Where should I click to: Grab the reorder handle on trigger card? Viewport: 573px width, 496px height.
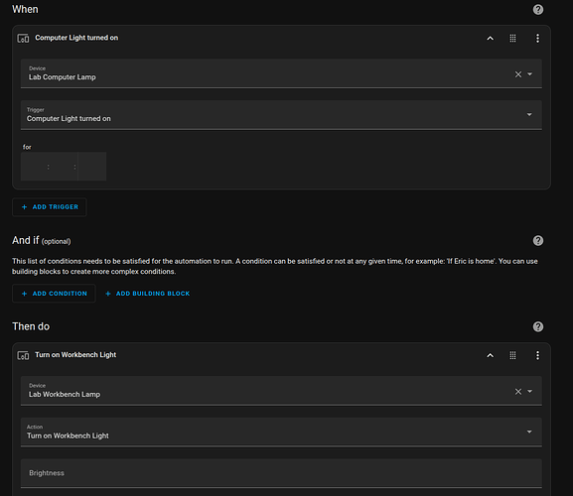coord(512,38)
